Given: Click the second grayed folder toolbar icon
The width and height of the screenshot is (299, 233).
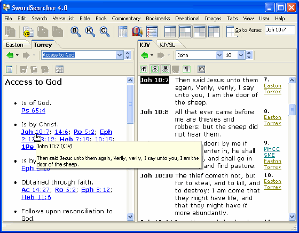Looking at the screenshot, I should (x=58, y=31).
